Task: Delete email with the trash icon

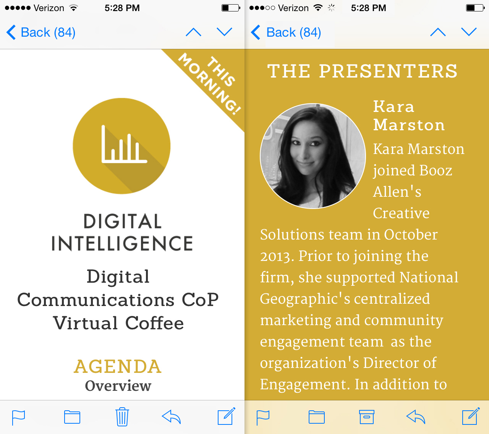Action: click(x=122, y=417)
